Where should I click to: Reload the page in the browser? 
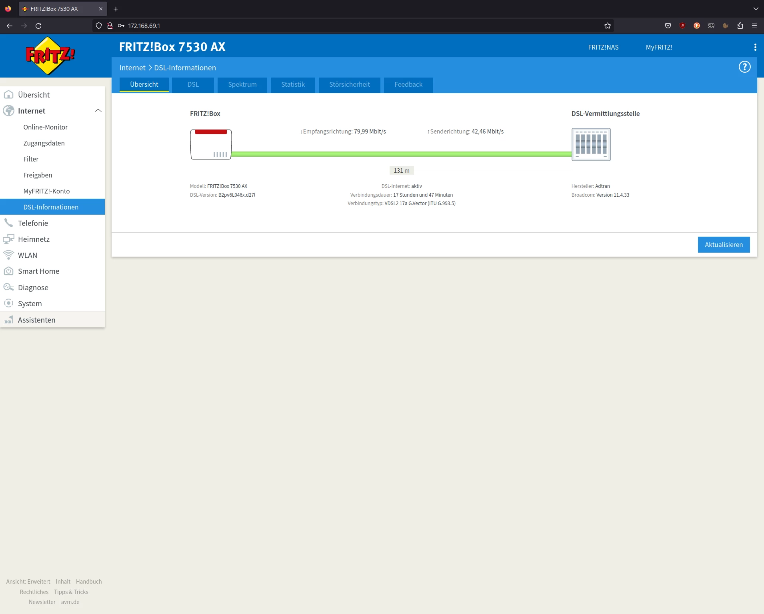[38, 26]
